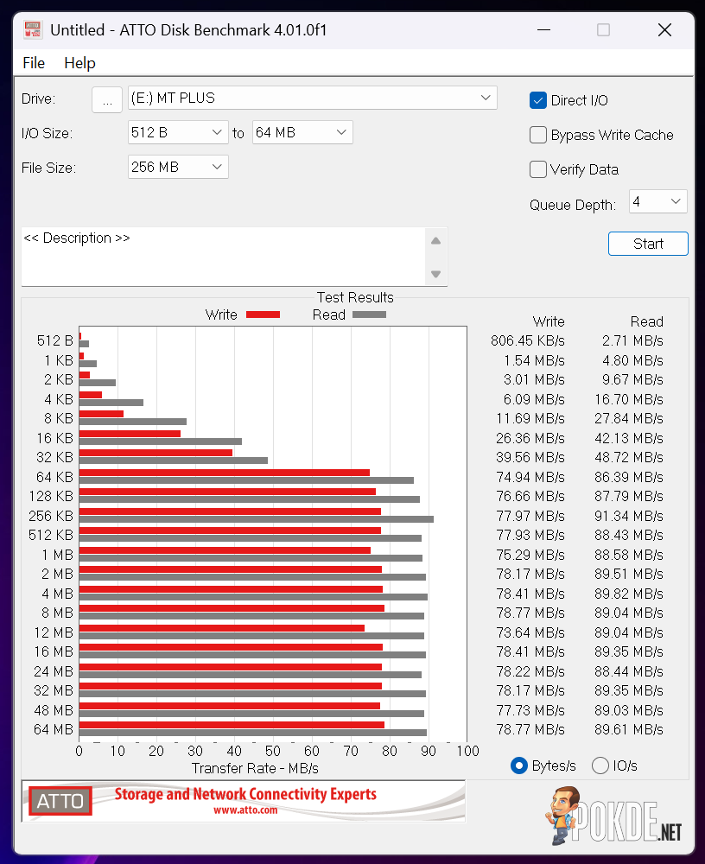The image size is (705, 864).
Task: Click the Description scrollbar down arrow
Action: 436,274
